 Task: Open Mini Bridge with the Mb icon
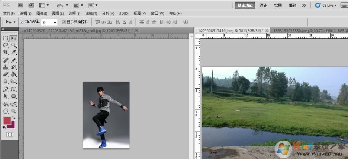31,6
